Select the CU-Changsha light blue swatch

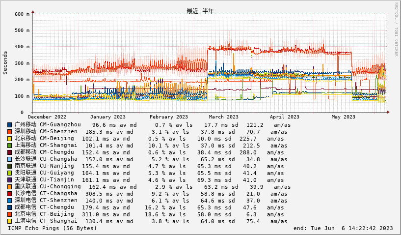click(x=10, y=159)
